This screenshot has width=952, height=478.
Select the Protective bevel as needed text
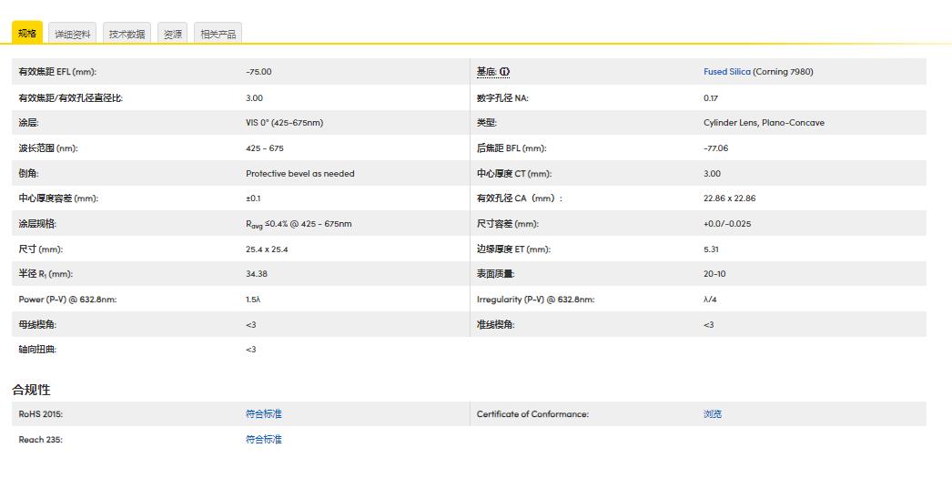point(299,174)
